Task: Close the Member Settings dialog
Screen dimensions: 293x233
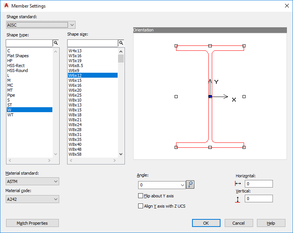Action: pos(287,6)
